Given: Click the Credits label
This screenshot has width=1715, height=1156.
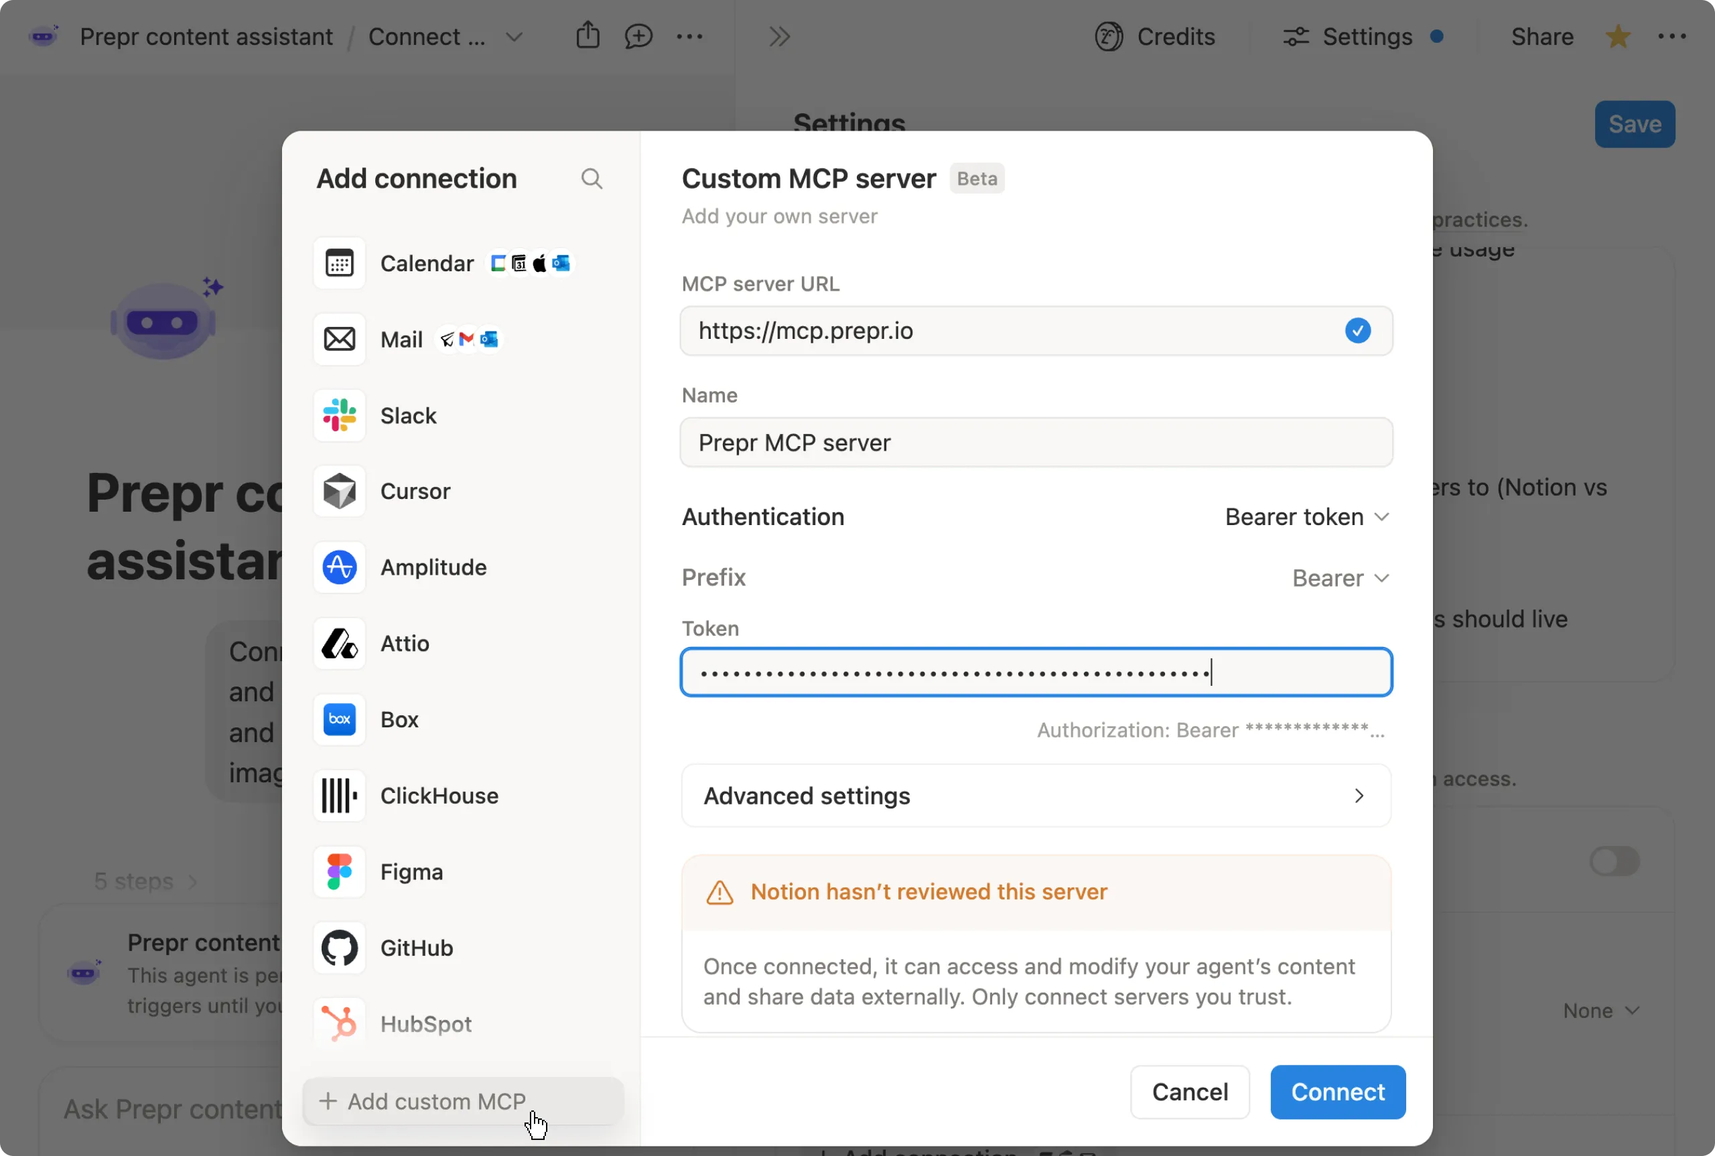Looking at the screenshot, I should click(x=1175, y=37).
